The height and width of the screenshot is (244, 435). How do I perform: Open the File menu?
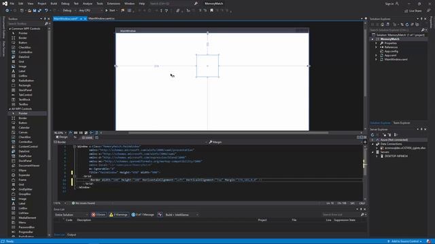(12, 3)
